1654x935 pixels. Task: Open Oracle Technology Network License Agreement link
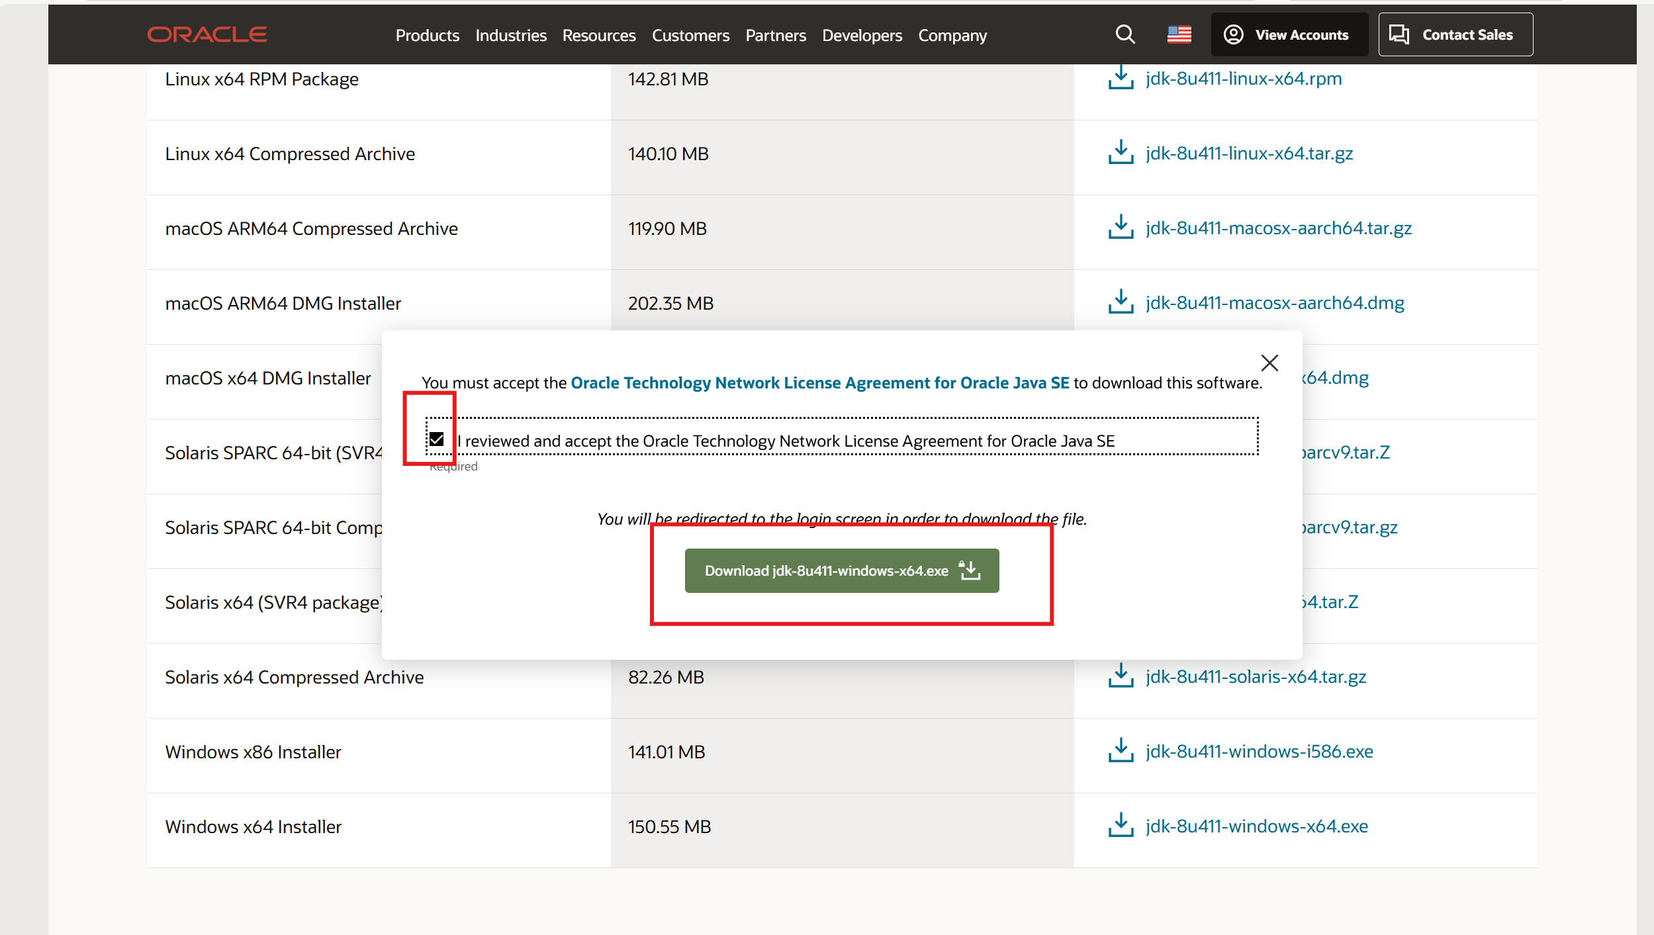click(819, 382)
